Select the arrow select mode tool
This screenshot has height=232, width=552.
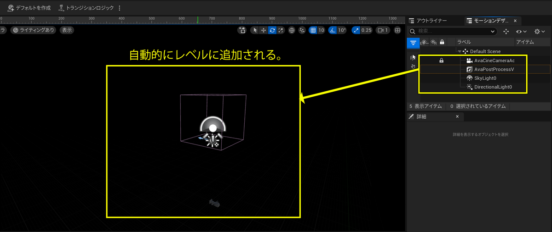(255, 30)
